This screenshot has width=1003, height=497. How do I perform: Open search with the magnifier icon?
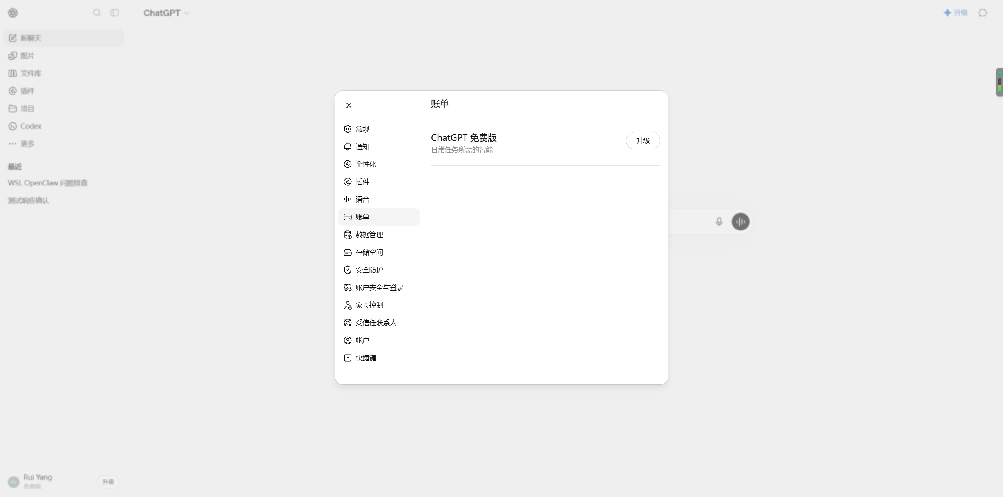[97, 13]
